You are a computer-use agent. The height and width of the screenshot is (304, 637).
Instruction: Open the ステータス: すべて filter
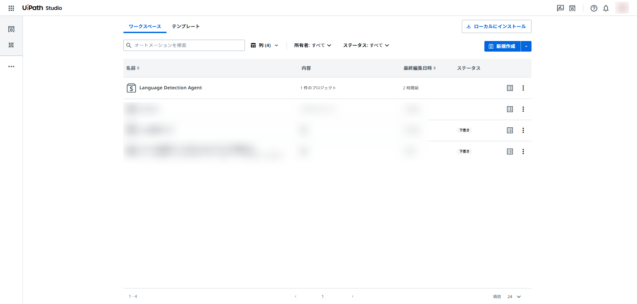[366, 45]
